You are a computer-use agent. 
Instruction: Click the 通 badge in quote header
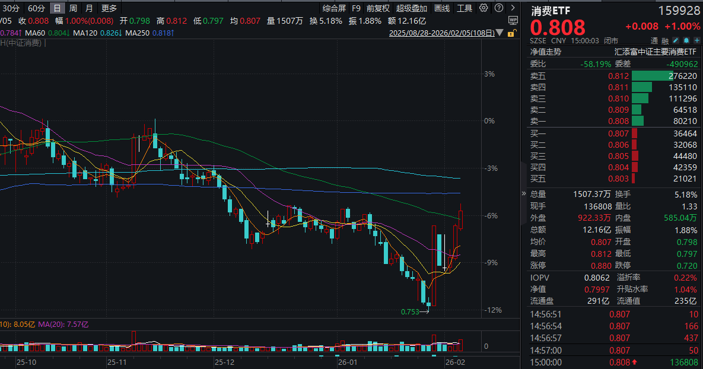[655, 40]
